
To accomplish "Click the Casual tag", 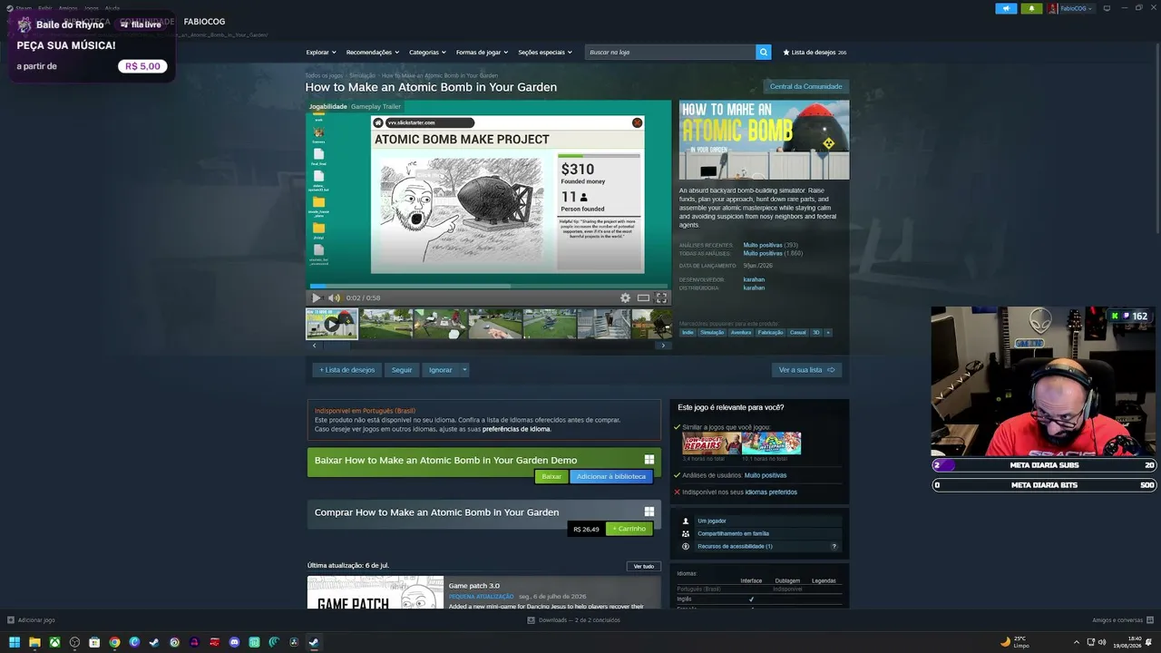I will pos(798,333).
